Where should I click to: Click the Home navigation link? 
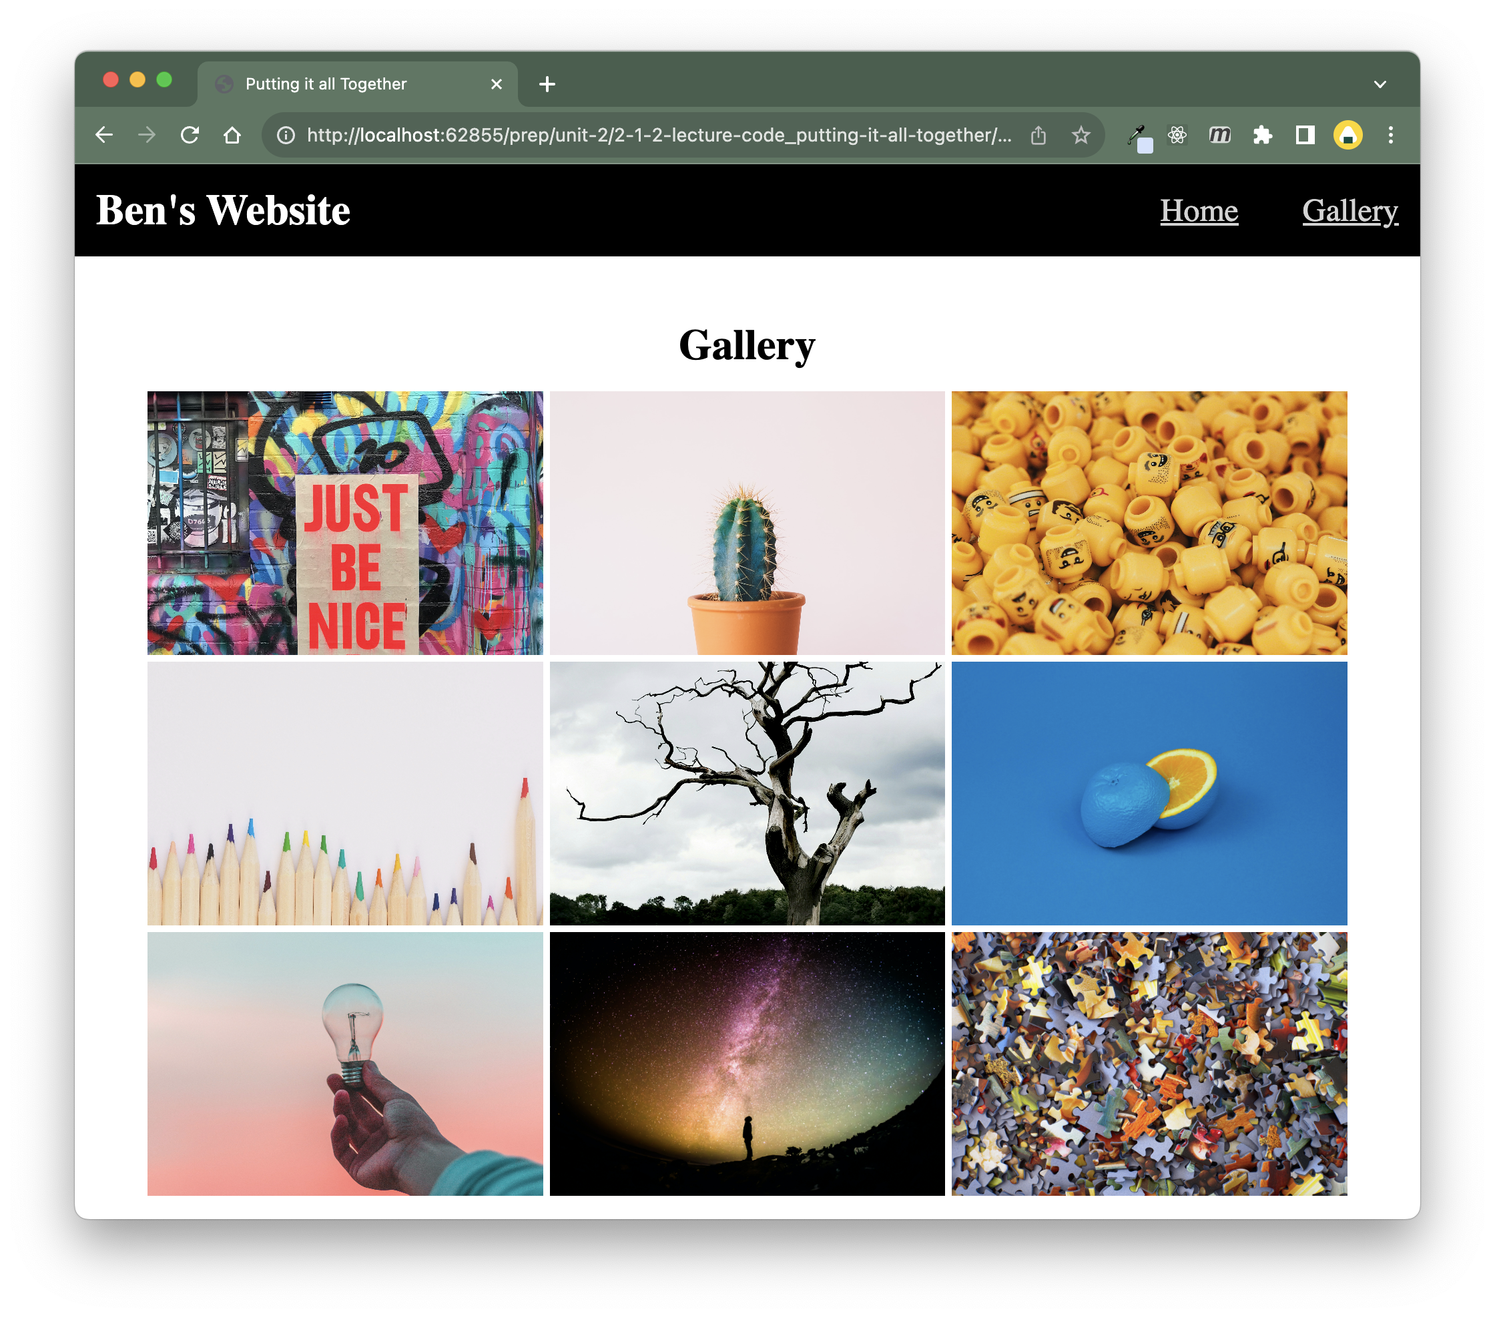point(1198,211)
